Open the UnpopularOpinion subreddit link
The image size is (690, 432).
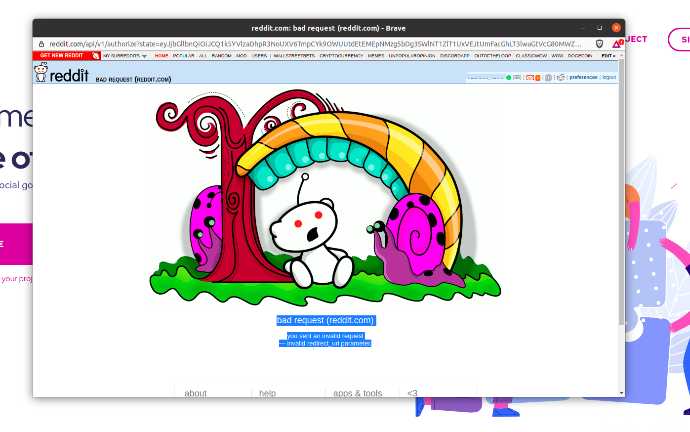click(x=412, y=56)
